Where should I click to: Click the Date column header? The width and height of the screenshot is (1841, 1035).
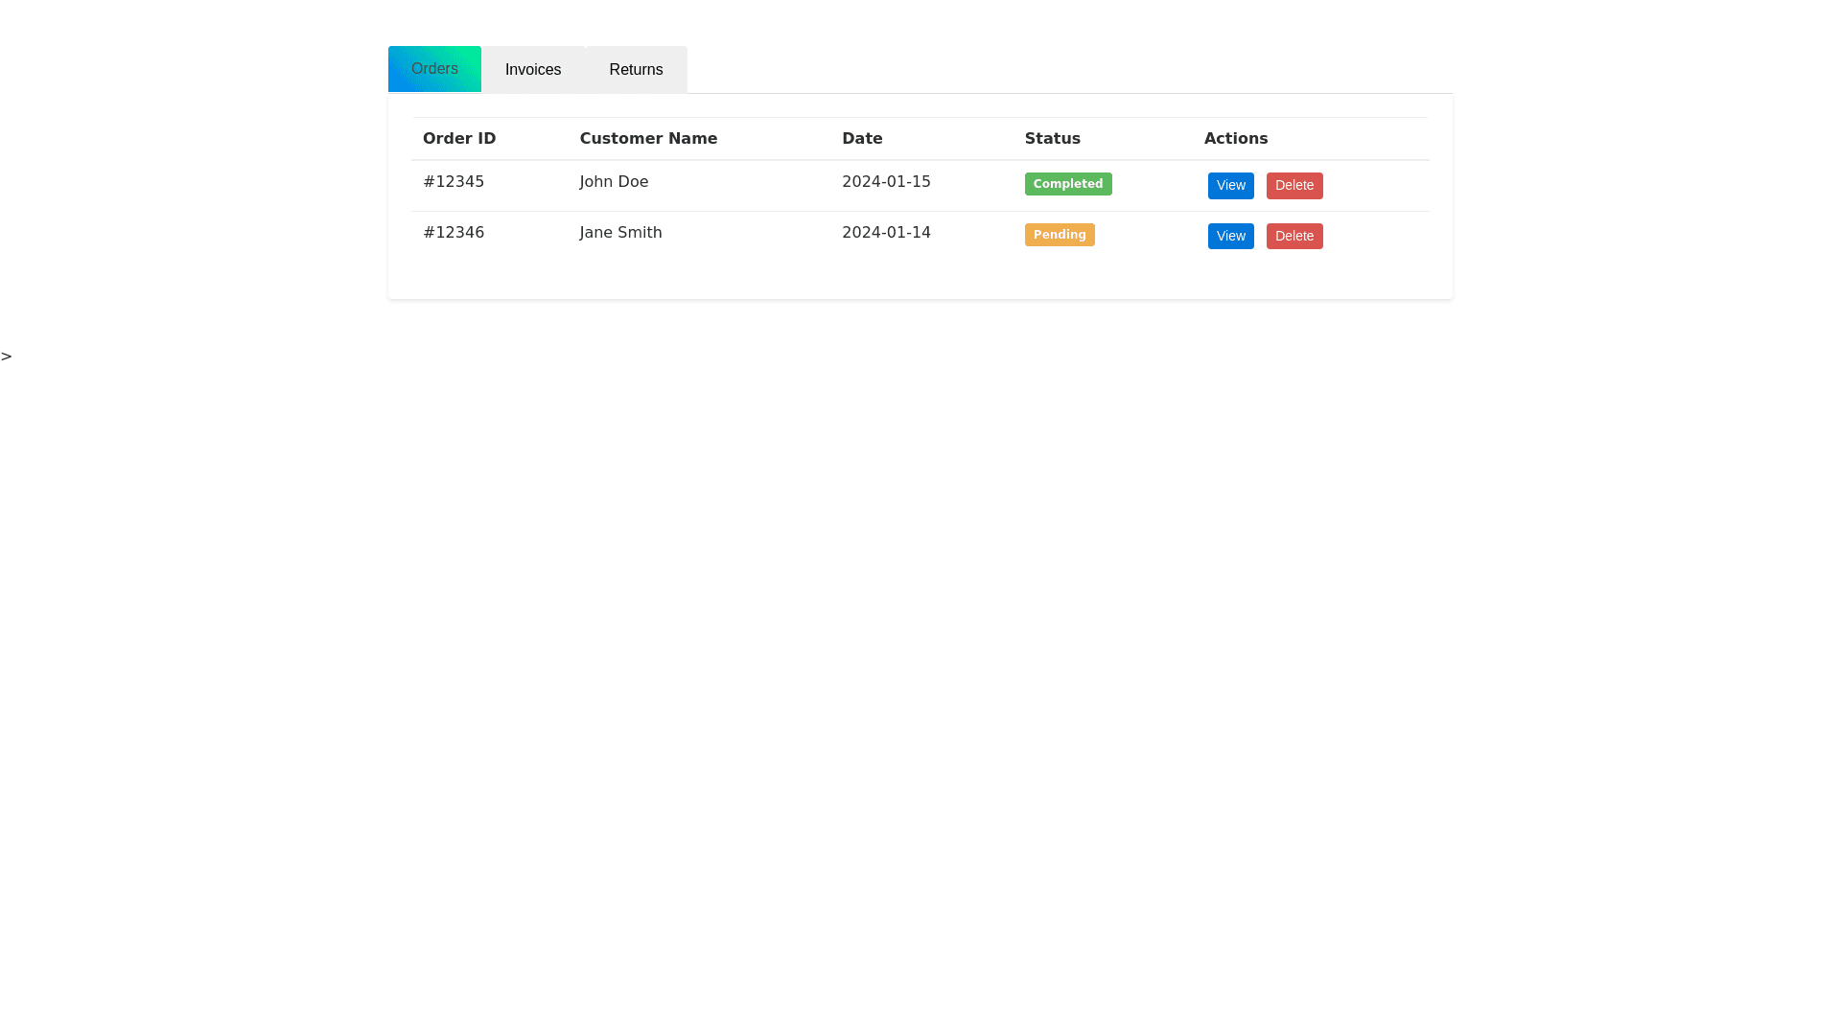tap(862, 139)
